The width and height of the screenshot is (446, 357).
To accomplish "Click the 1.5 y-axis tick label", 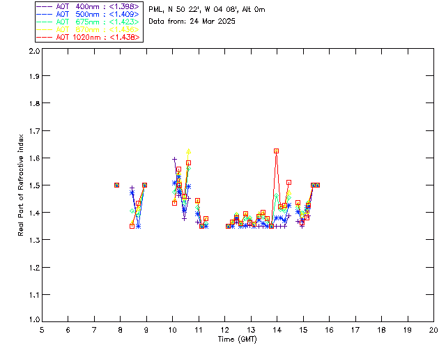I will (34, 185).
